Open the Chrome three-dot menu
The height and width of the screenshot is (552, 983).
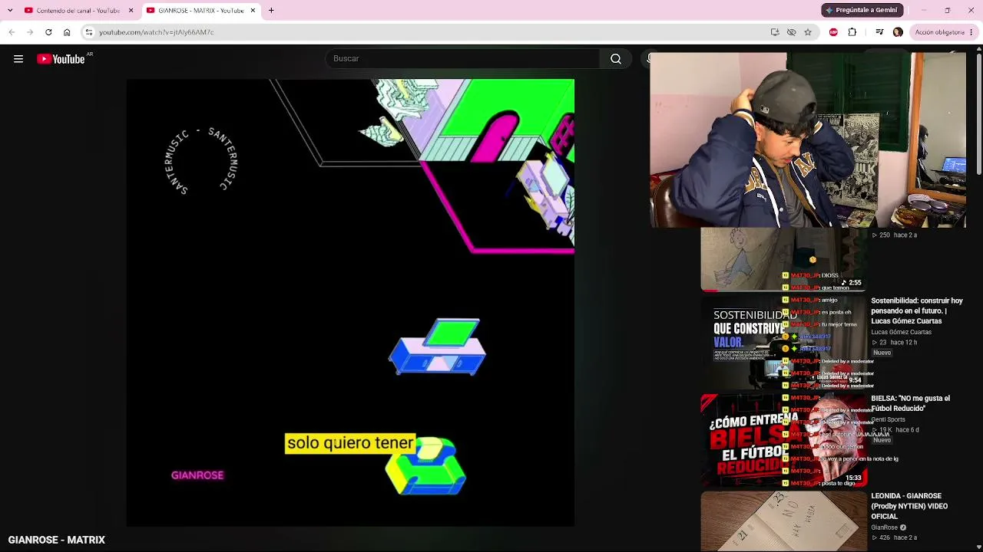971,32
